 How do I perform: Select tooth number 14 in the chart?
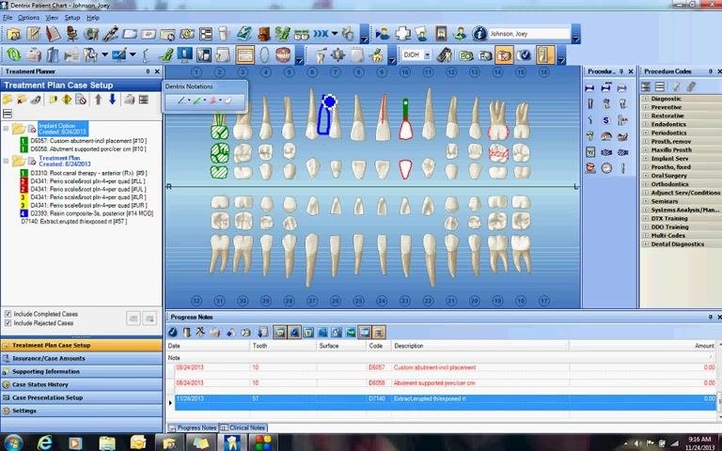(497, 72)
